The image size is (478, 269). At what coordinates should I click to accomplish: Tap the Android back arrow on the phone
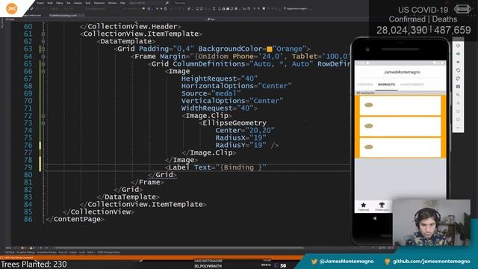tap(375, 218)
